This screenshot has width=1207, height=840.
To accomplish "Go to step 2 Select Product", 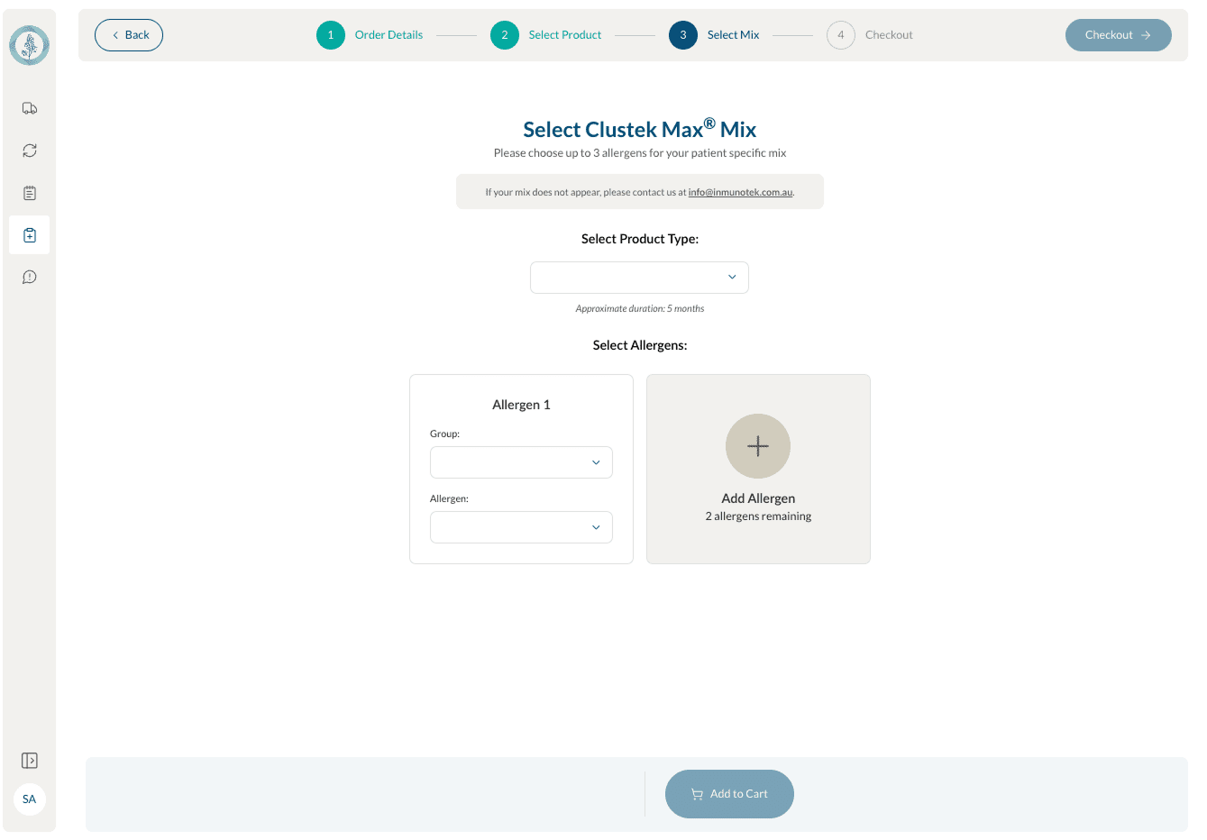I will click(545, 35).
